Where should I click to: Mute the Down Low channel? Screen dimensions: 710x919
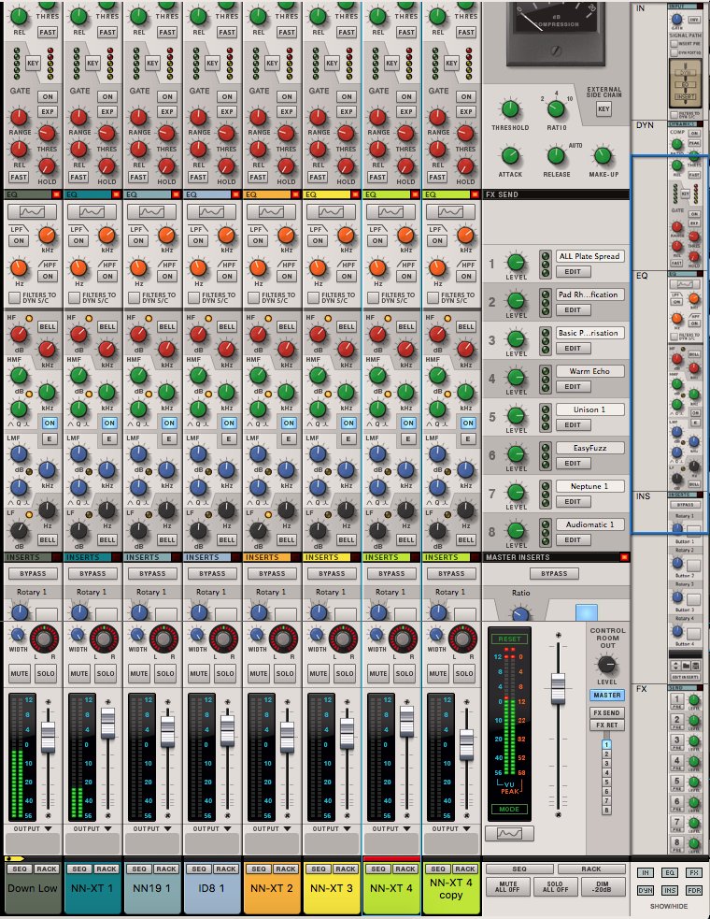[x=20, y=674]
